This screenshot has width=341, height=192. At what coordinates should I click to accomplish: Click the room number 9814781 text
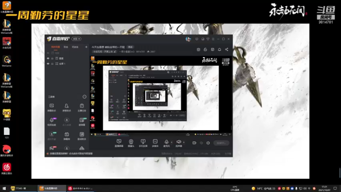coord(141,52)
